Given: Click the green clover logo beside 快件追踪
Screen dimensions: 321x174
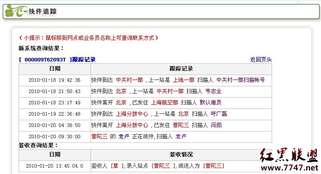Looking at the screenshot, I should click(15, 11).
